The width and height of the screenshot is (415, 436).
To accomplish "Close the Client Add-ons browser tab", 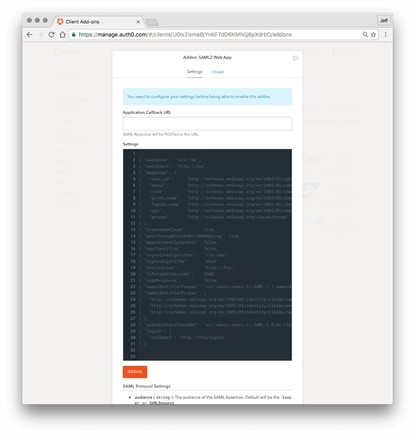I will tap(138, 22).
